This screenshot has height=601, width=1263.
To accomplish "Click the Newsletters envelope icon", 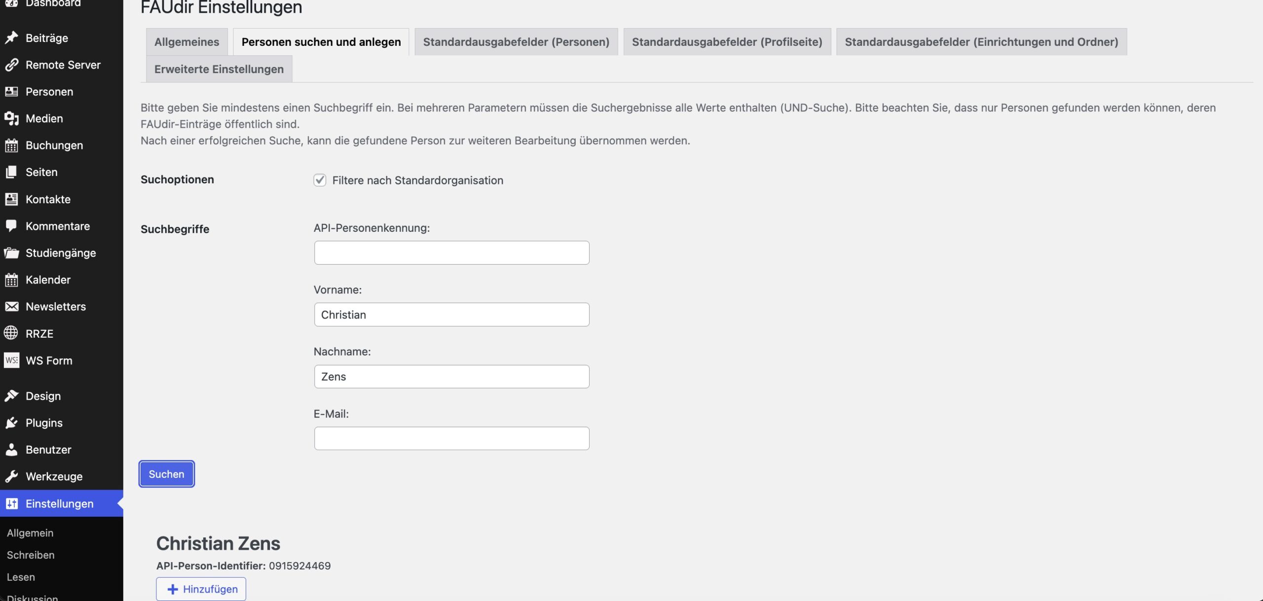I will [x=11, y=307].
